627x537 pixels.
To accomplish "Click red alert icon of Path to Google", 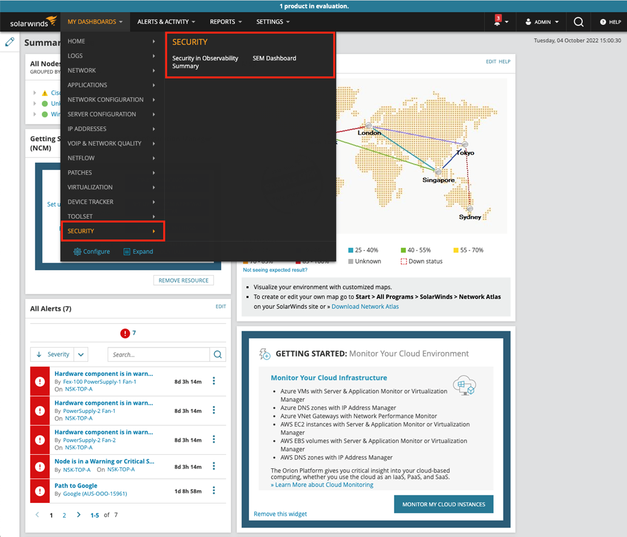I will coord(39,491).
